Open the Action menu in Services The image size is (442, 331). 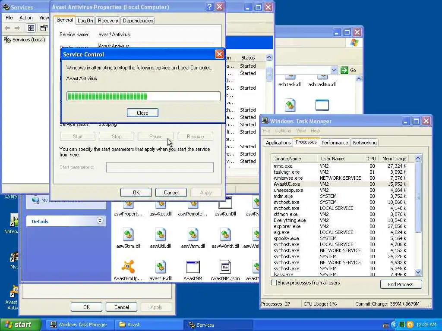coord(26,17)
